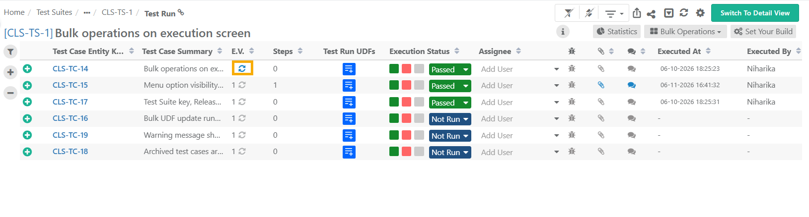The height and width of the screenshot is (217, 809).
Task: Go to Home breadcrumb
Action: 14,12
